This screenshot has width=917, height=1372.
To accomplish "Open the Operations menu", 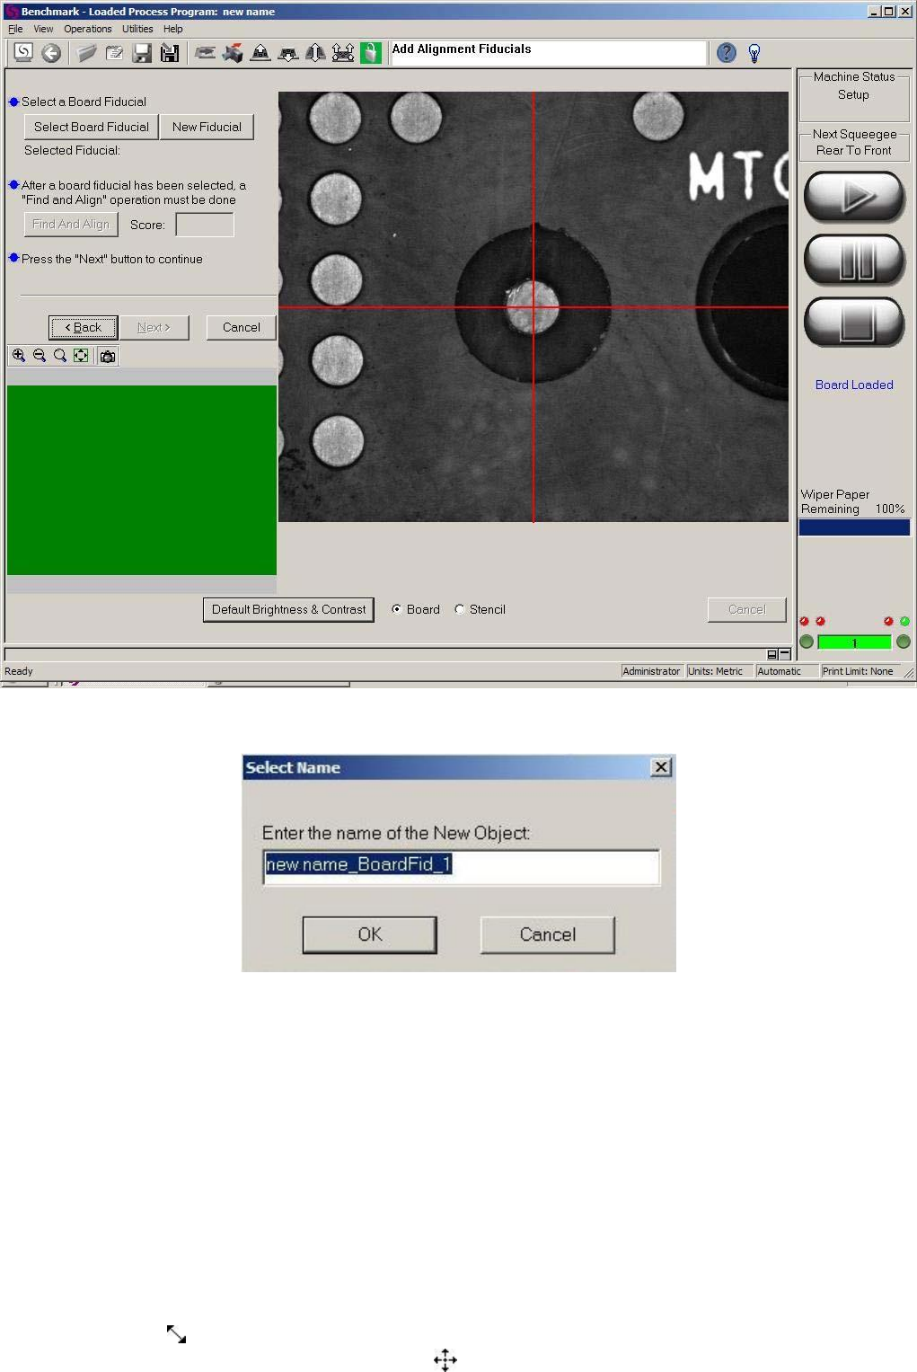I will 87,29.
